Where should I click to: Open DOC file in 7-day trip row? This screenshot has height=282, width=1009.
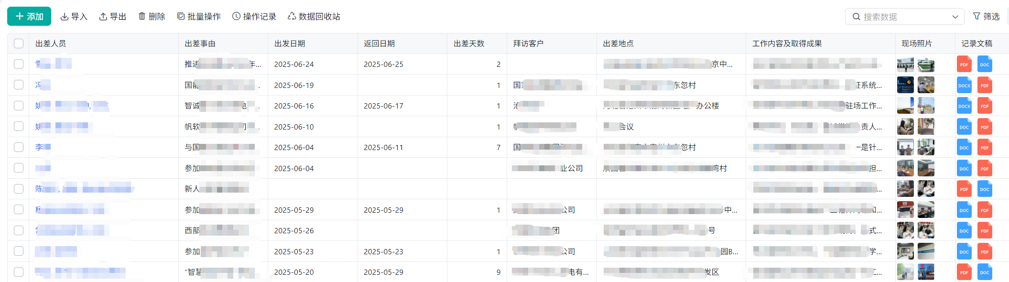click(x=964, y=148)
